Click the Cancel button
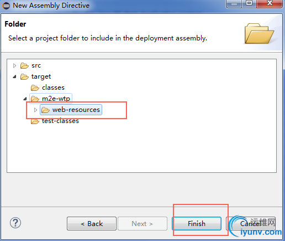 251,224
